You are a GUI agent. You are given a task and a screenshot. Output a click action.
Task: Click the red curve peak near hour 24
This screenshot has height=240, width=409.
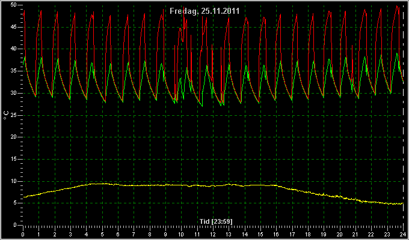tap(397, 6)
